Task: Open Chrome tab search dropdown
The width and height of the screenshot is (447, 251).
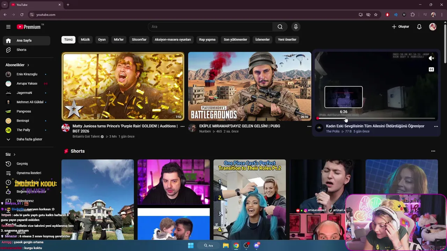Action: coord(5,5)
